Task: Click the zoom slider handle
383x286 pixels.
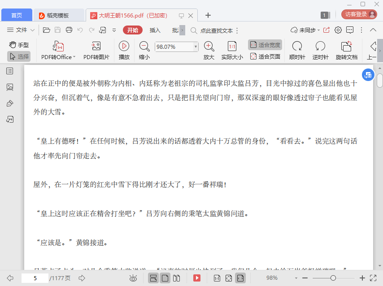Action: (x=333, y=278)
